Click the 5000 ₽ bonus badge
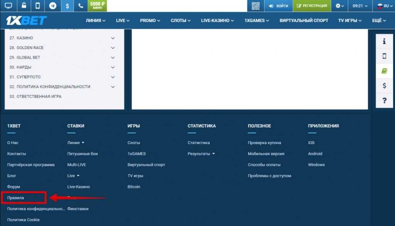The width and height of the screenshot is (395, 226). 97,5
